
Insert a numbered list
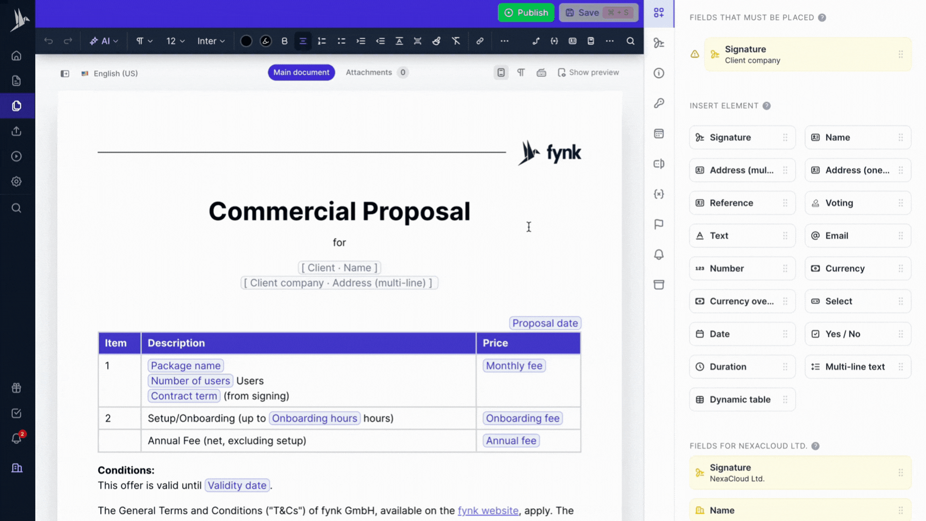click(x=322, y=41)
